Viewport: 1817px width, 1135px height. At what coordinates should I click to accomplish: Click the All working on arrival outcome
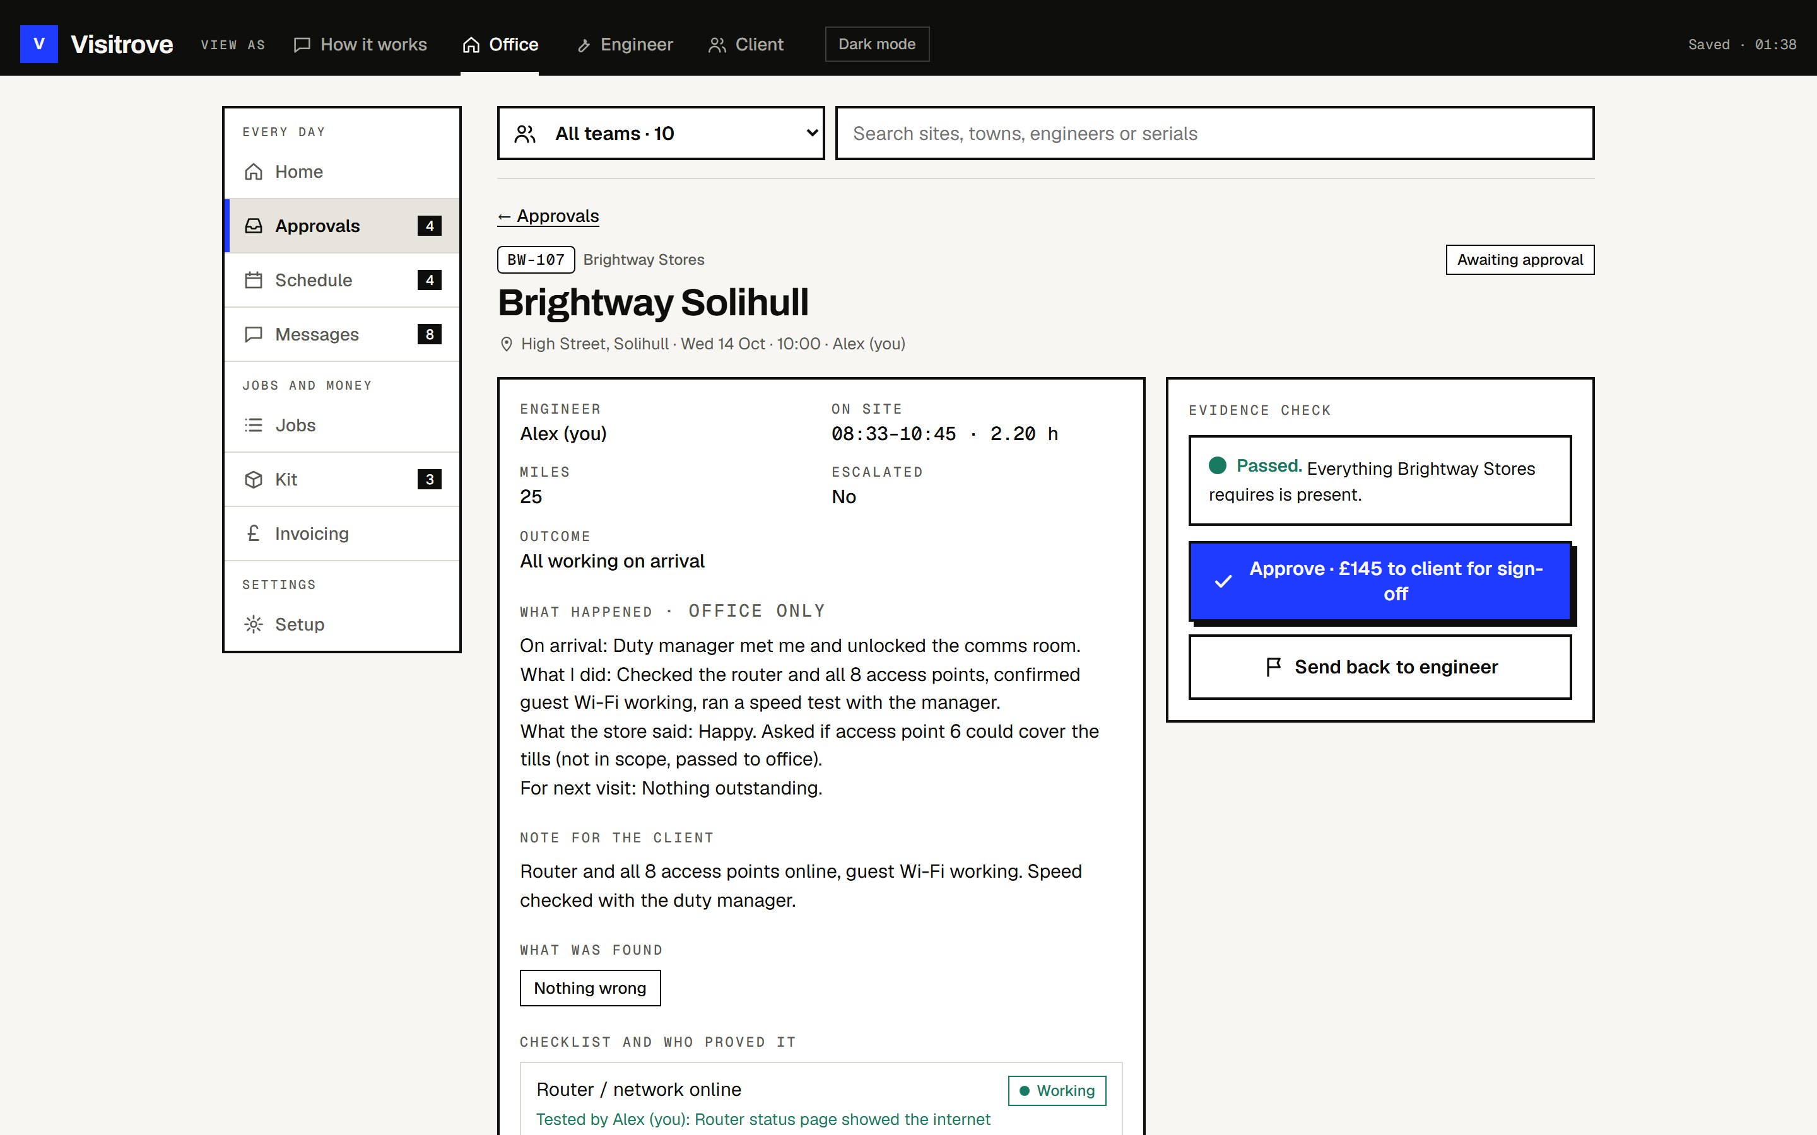pyautogui.click(x=612, y=561)
